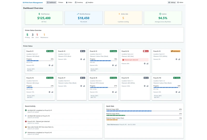Open the Dashboard tab

pos(51,2)
